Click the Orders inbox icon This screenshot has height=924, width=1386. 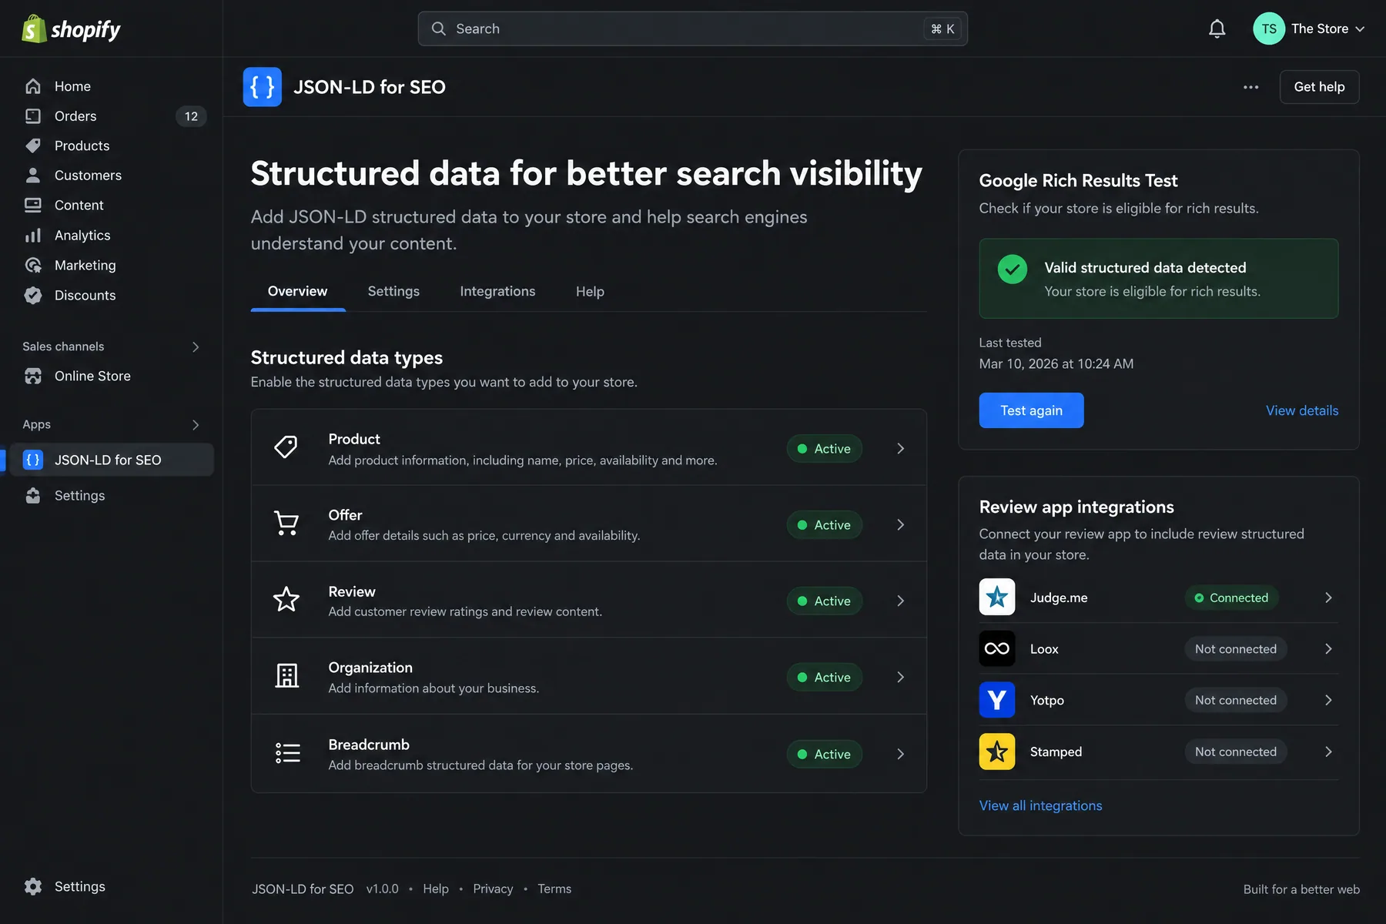tap(33, 116)
